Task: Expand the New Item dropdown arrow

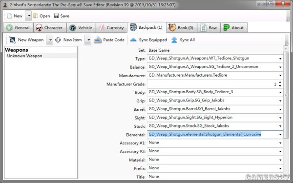Action: [88, 40]
